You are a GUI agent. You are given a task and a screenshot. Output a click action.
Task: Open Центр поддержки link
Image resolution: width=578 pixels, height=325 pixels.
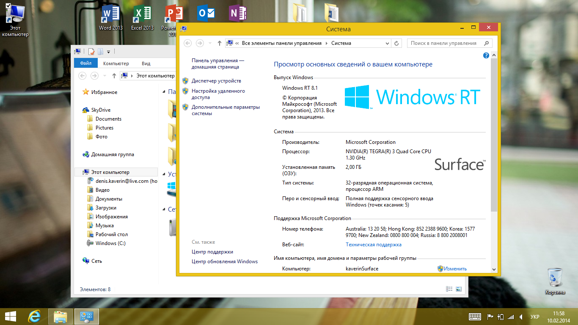[x=212, y=252]
